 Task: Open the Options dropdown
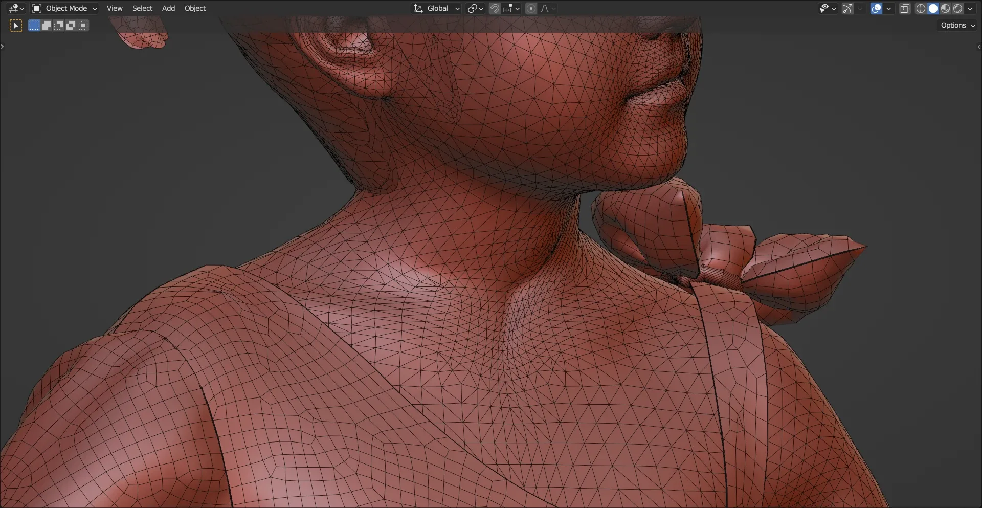[957, 25]
